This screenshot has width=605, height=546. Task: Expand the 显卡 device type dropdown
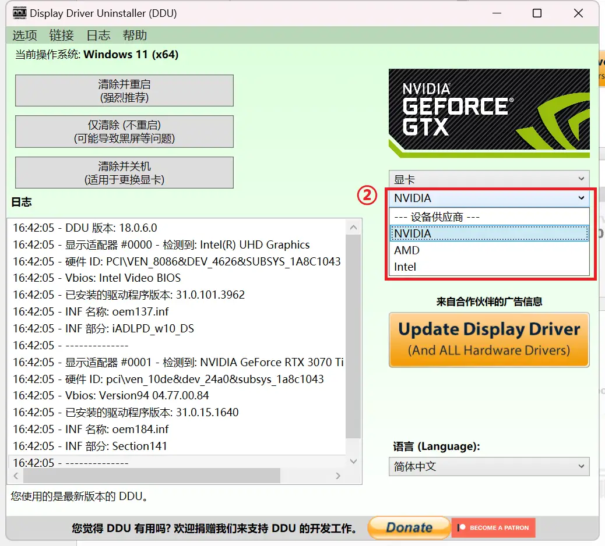489,179
